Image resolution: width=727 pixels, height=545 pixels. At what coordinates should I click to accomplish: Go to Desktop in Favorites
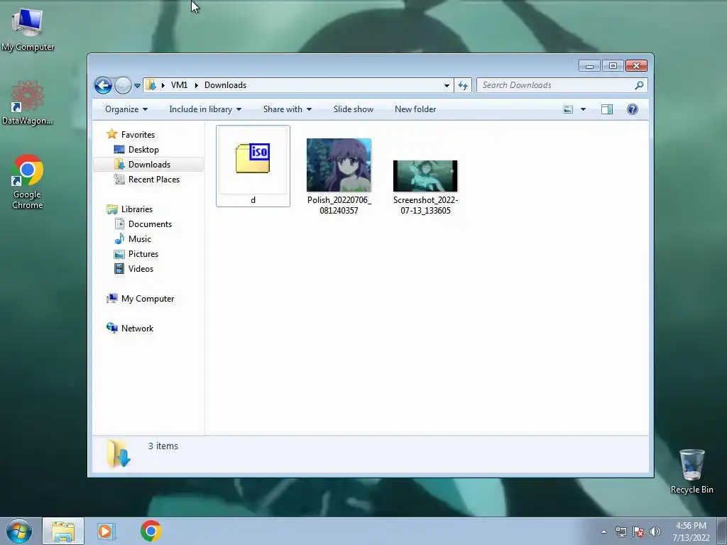[x=143, y=150]
